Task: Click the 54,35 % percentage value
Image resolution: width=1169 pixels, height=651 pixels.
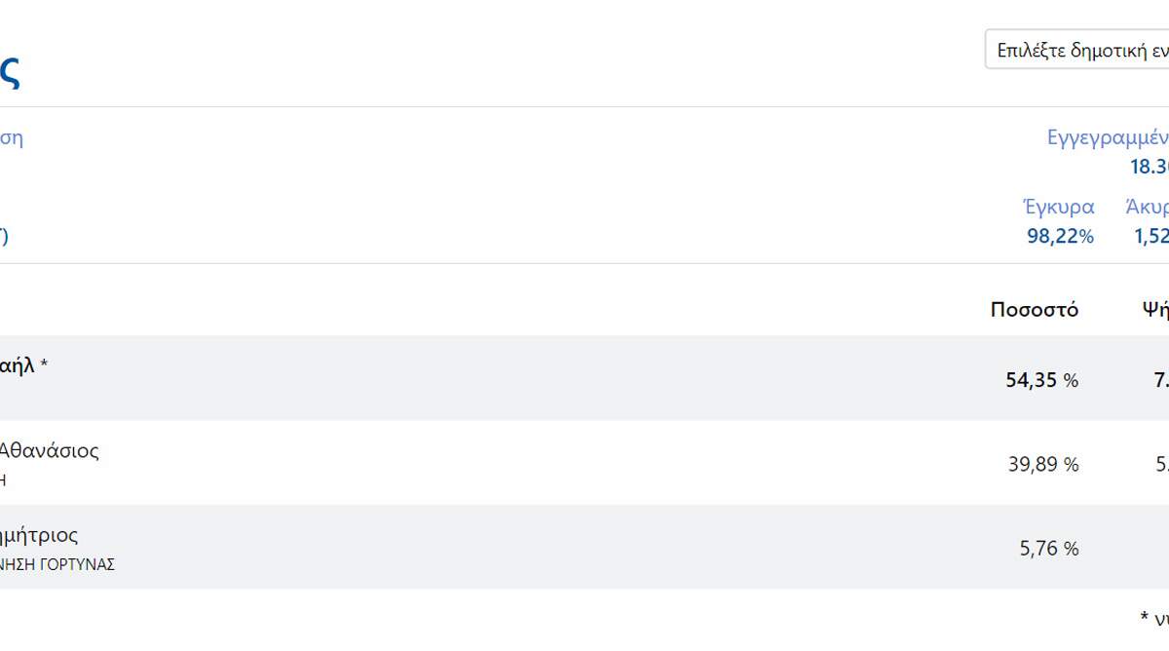Action: coord(1041,380)
